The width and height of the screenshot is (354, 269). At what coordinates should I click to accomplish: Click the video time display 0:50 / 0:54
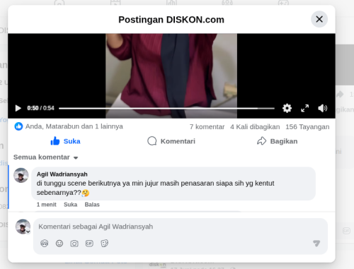tap(40, 108)
